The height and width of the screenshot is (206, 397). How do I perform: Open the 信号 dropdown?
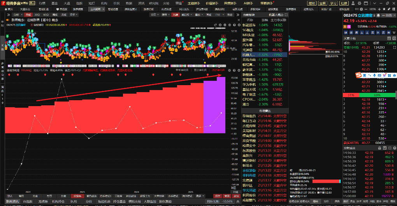pyautogui.click(x=166, y=15)
